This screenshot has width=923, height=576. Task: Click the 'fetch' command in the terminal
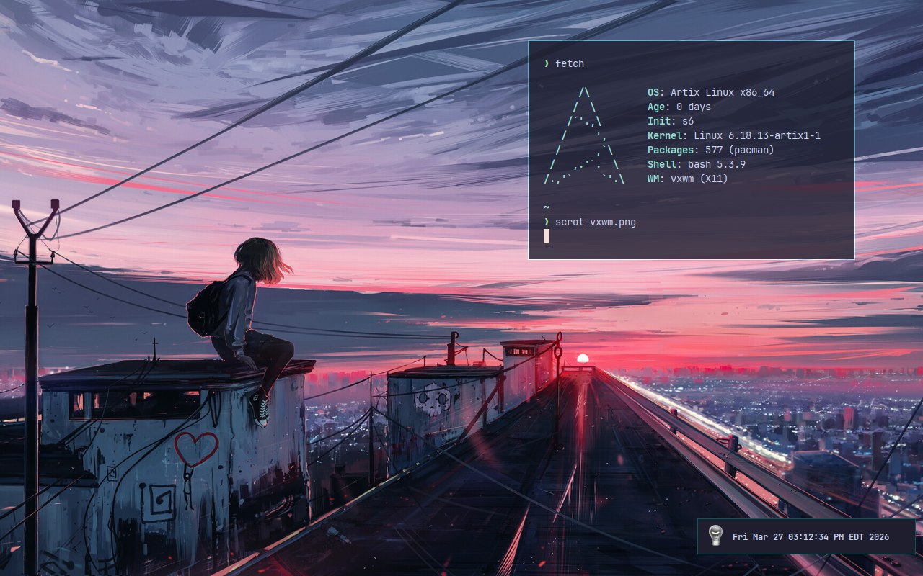click(x=570, y=63)
